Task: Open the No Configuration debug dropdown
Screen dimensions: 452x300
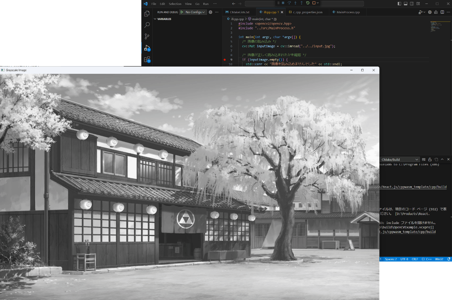Action: click(195, 12)
